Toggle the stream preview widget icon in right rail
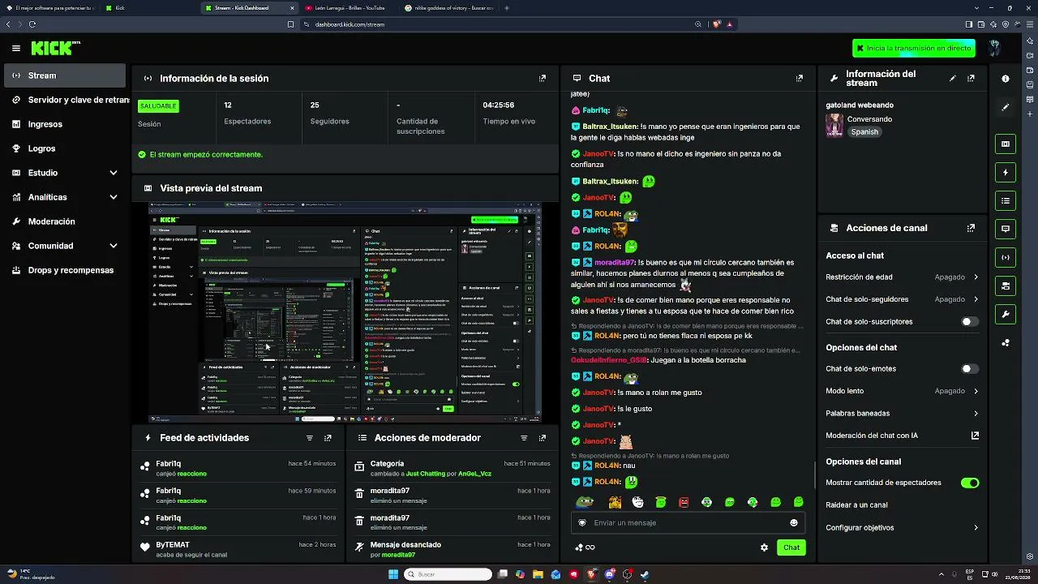Screen dimensions: 1038x584 (x=1006, y=144)
